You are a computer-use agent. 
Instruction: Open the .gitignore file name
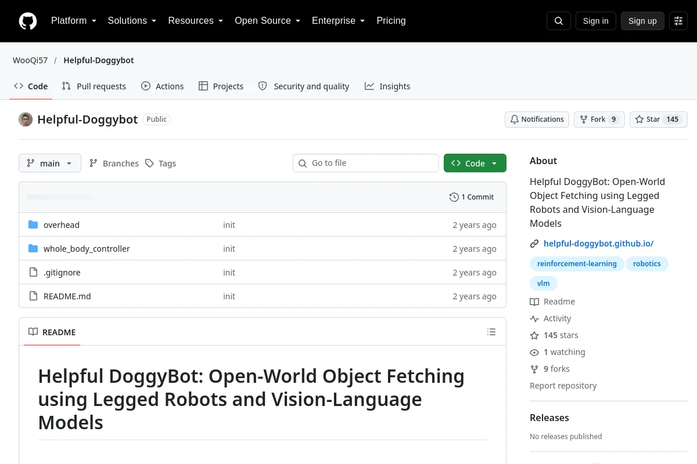click(x=62, y=273)
